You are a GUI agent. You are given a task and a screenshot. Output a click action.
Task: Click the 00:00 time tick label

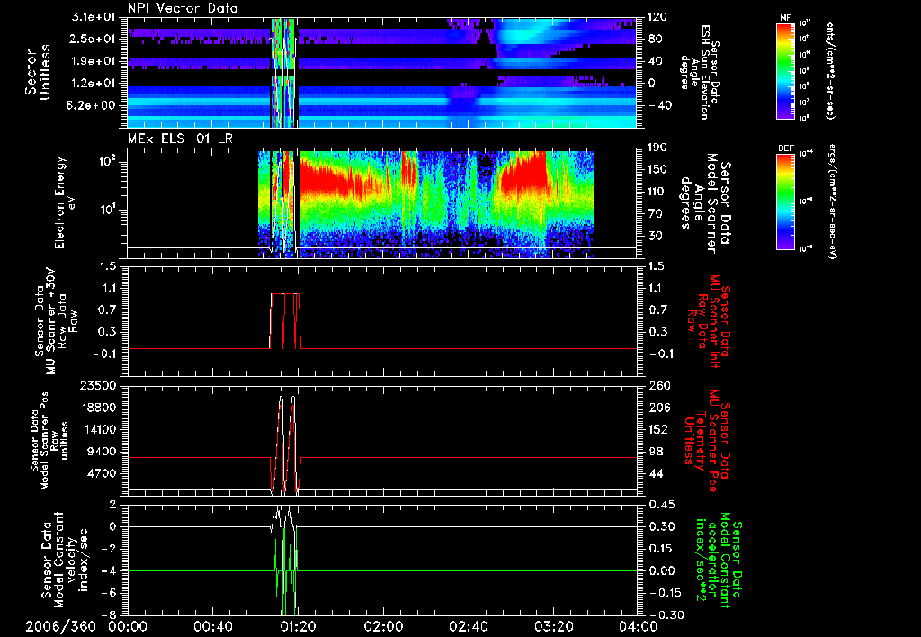point(127,626)
